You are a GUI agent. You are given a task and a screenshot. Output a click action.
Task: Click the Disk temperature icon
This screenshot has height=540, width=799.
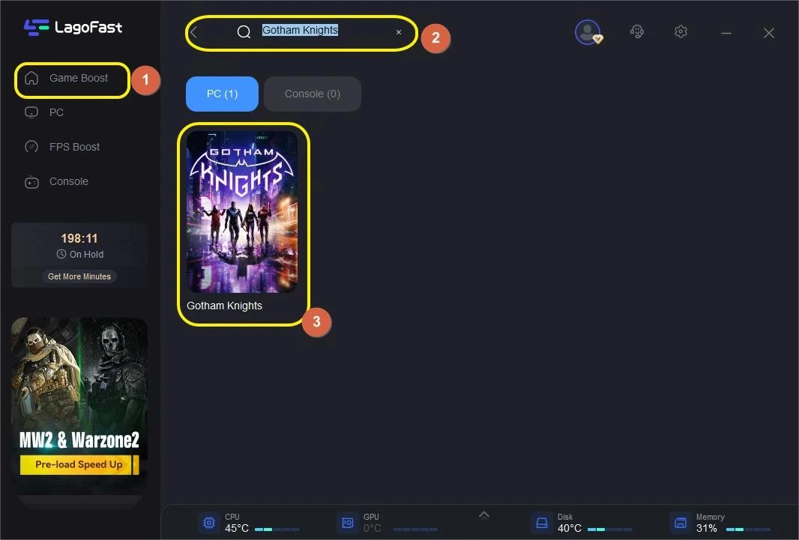542,522
